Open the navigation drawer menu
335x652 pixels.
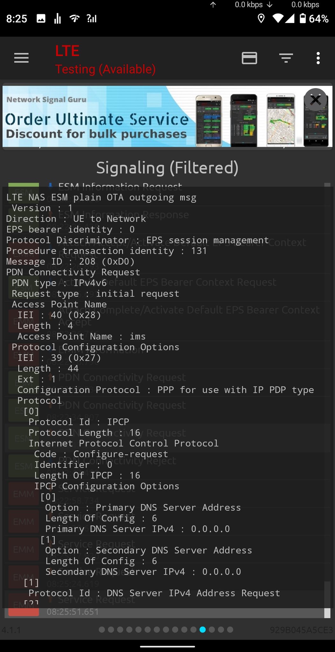[21, 58]
